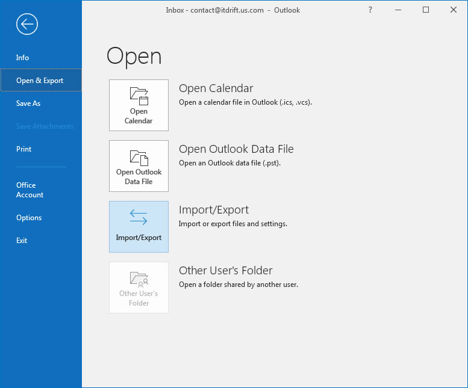Screen dimensions: 468x388
Task: Go to Office Account
Action: tap(30, 190)
